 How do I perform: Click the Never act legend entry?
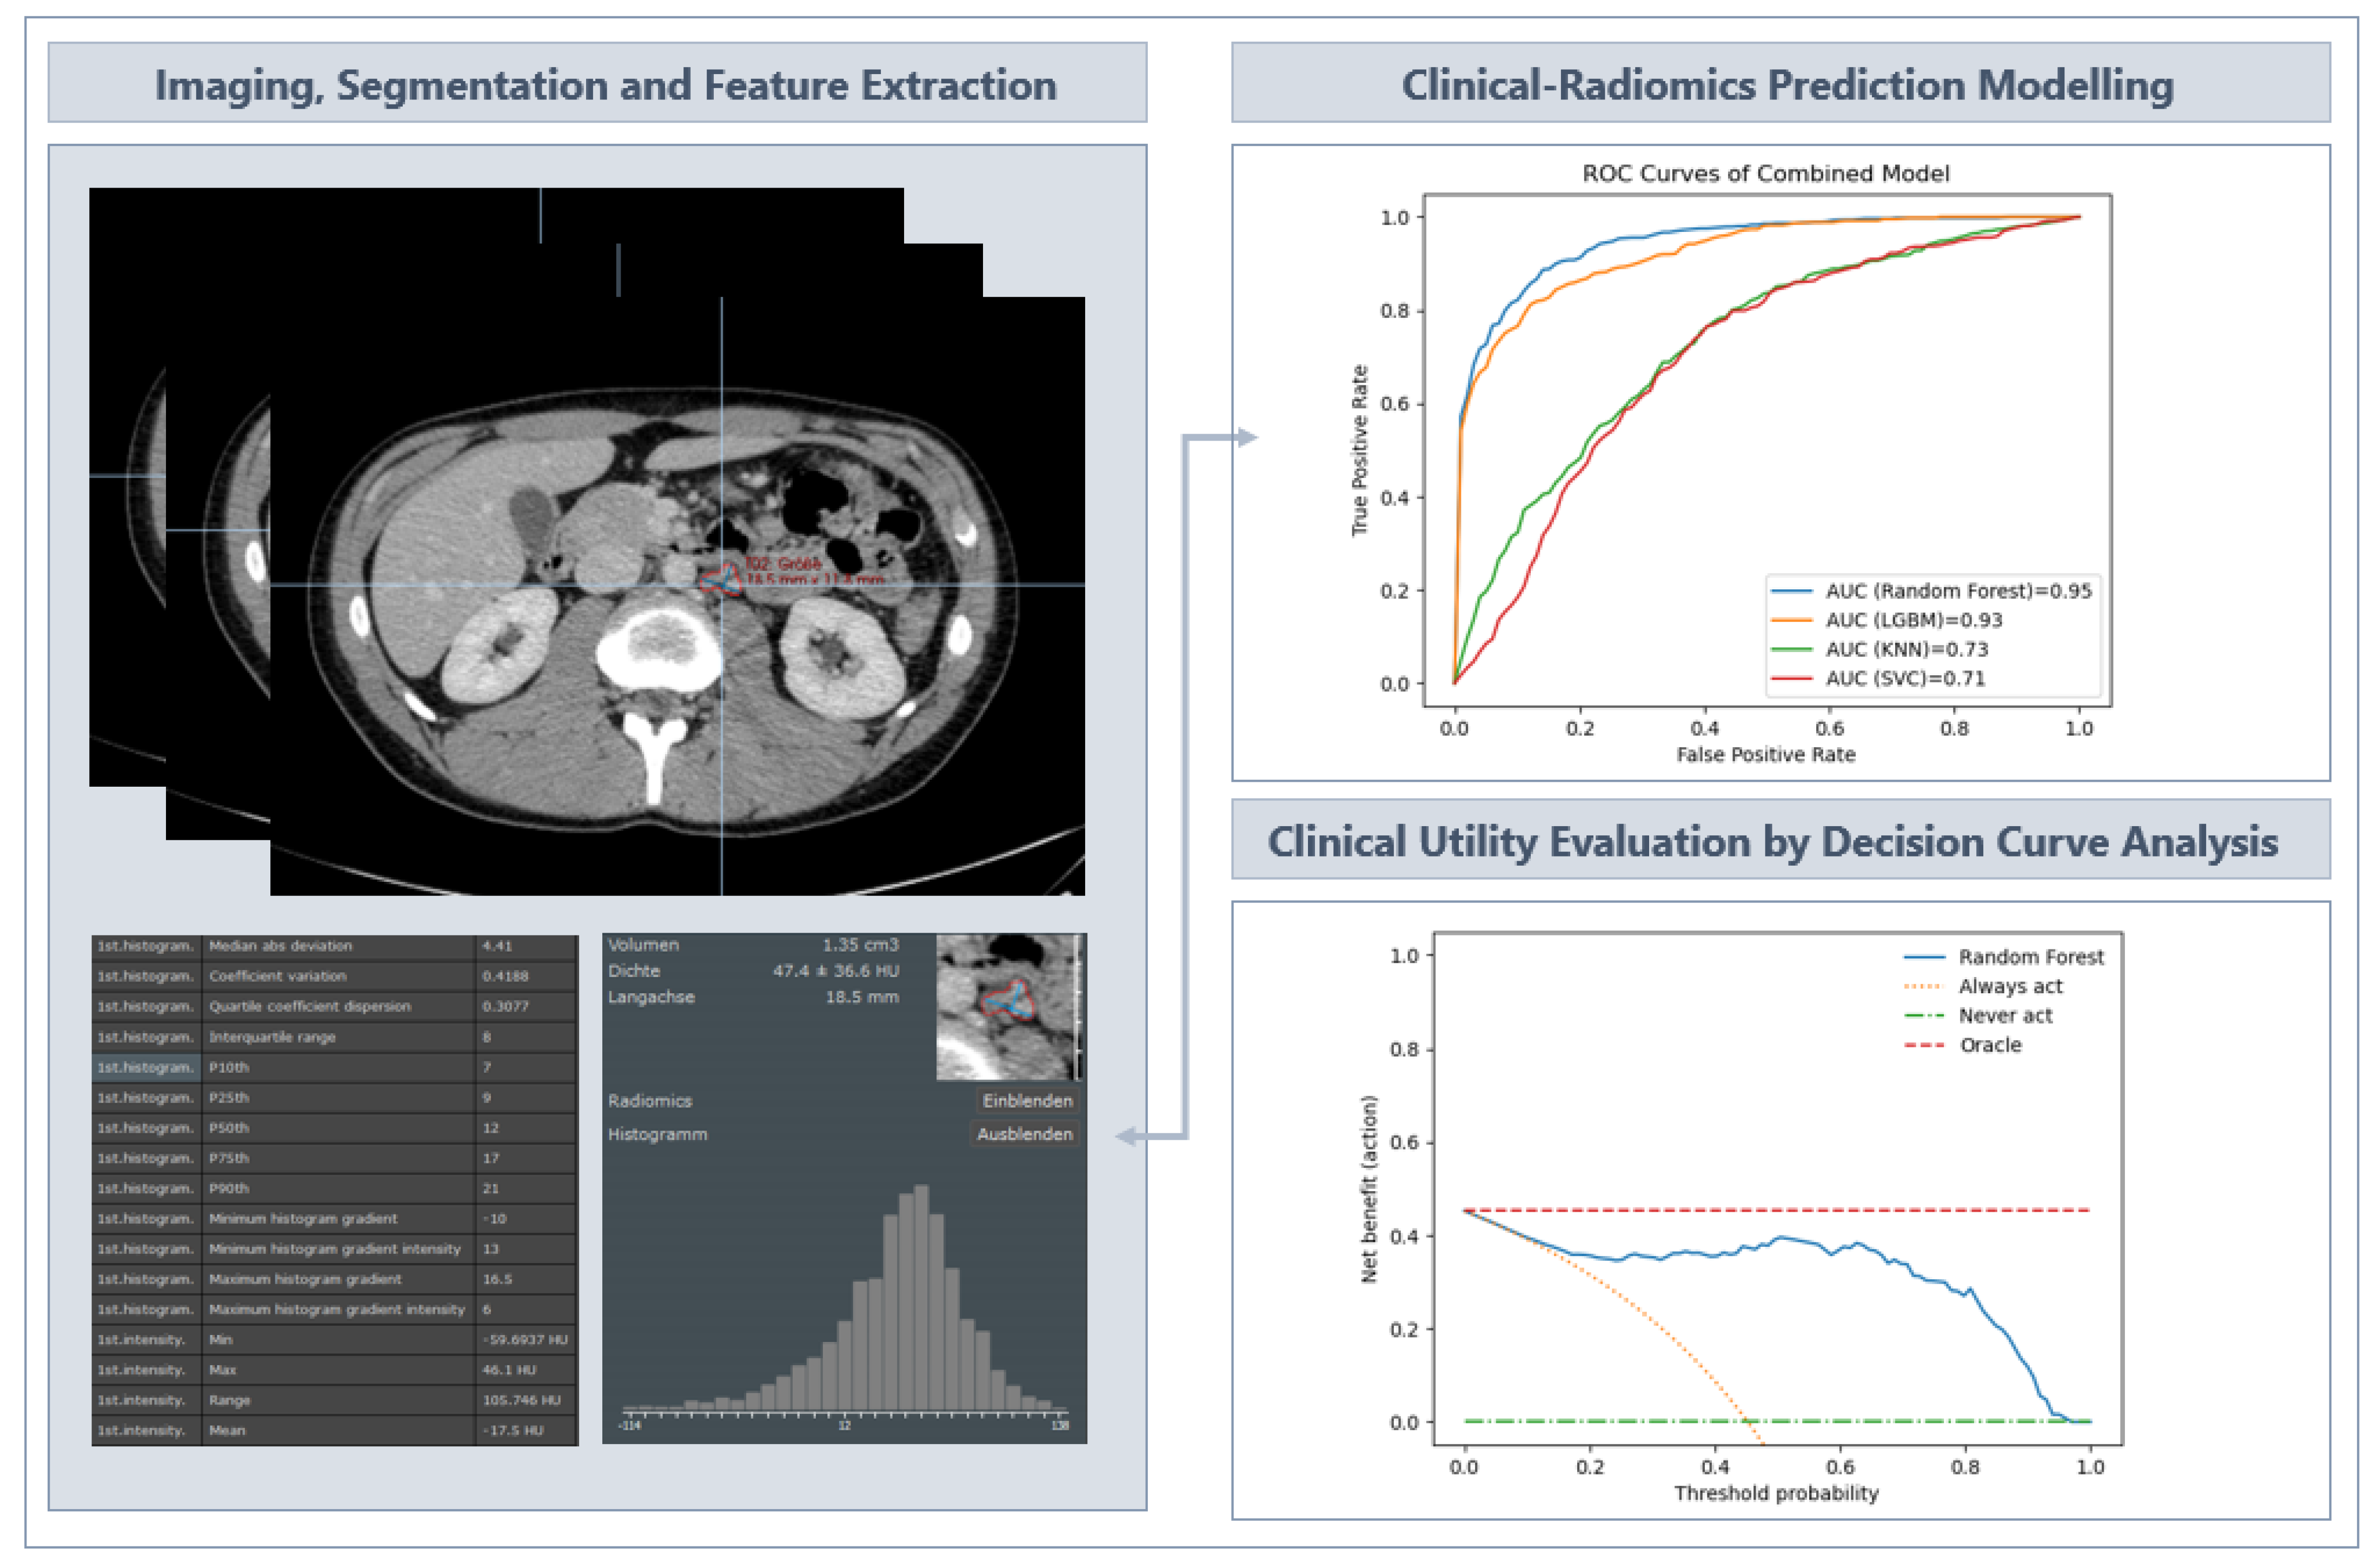(2004, 1016)
